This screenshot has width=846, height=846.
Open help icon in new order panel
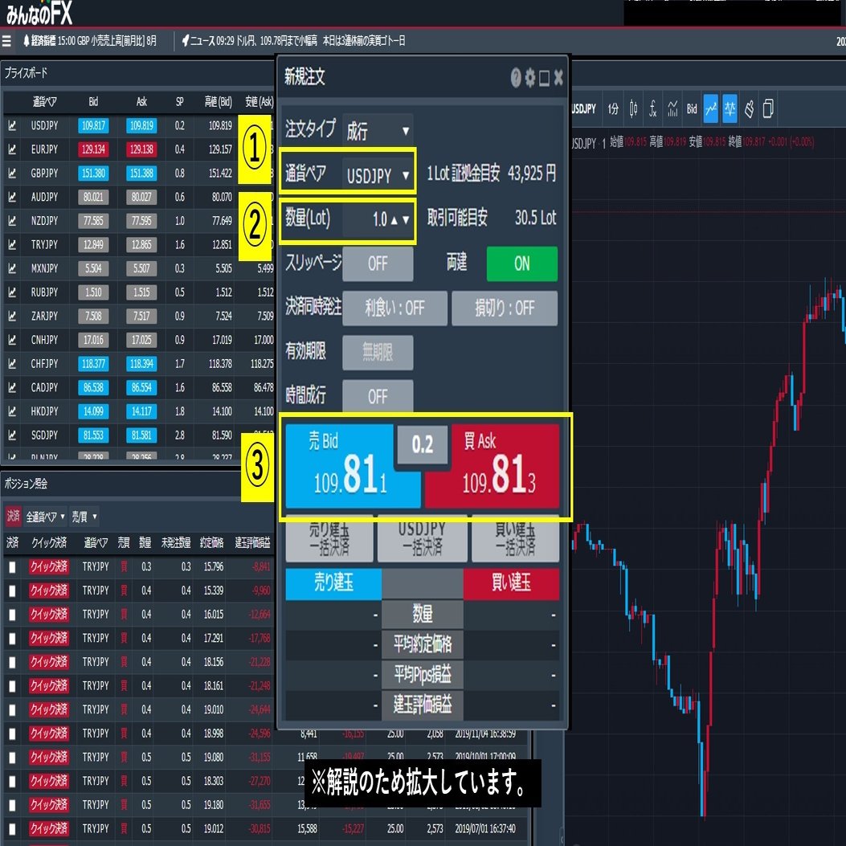point(516,78)
